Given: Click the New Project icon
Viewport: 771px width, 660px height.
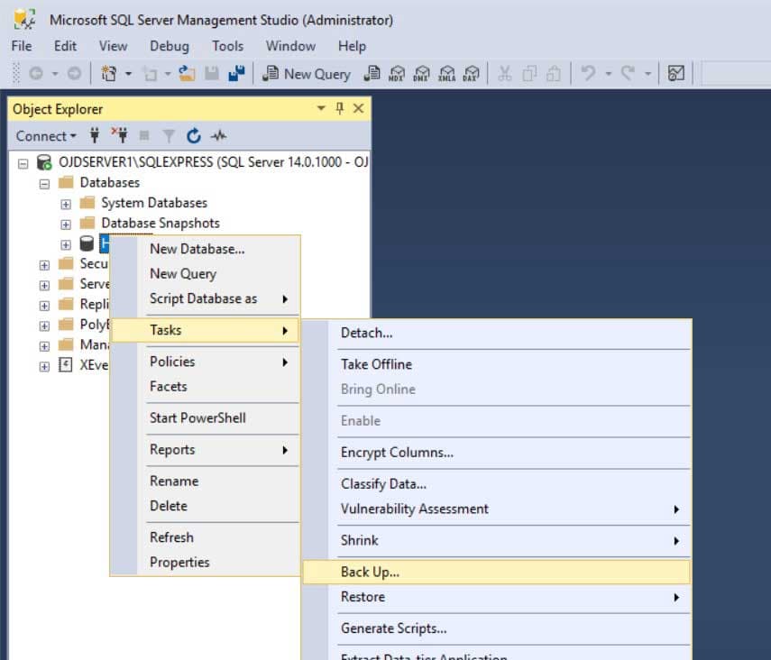Looking at the screenshot, I should tap(109, 74).
